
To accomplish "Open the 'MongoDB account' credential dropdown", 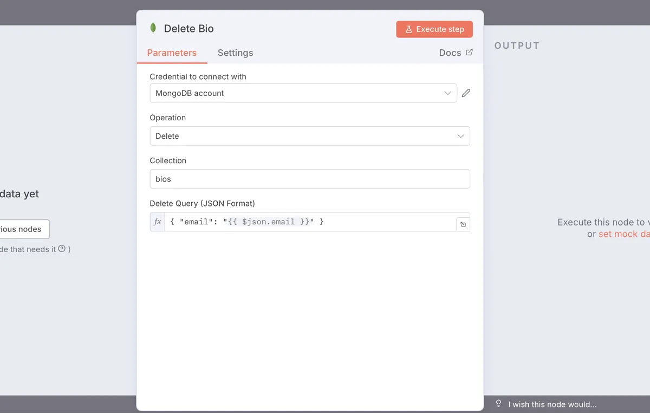I will click(x=303, y=93).
